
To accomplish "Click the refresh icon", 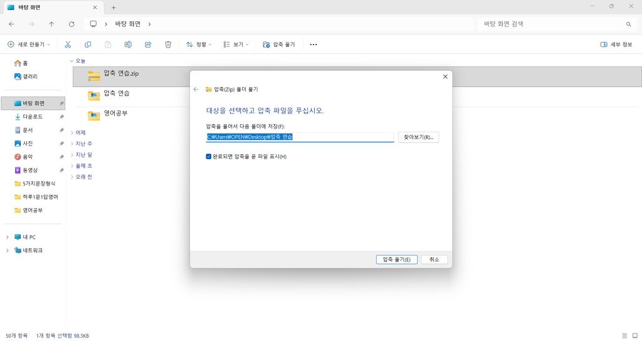I will tap(71, 24).
